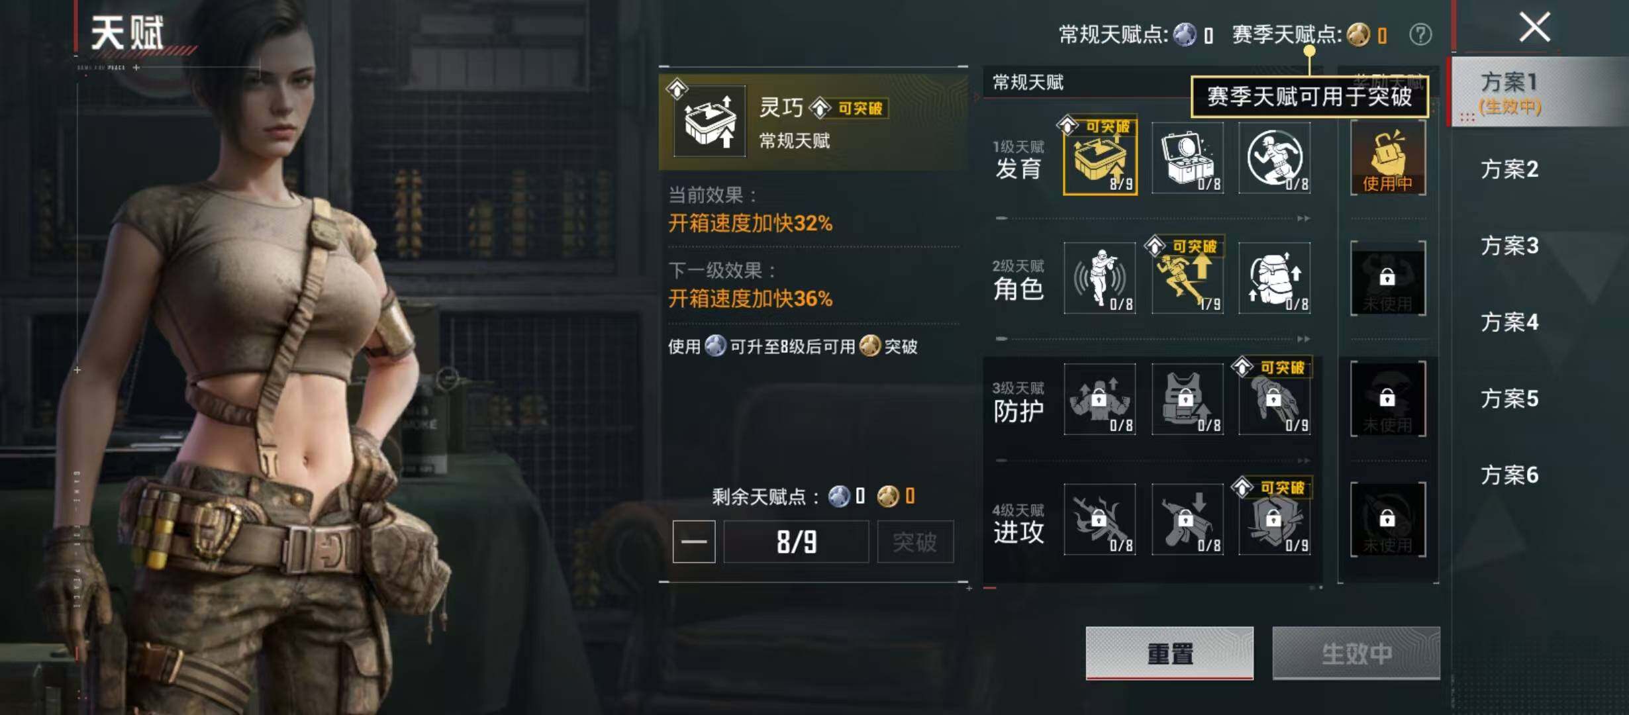Switch to 方案2 loadout tab
Screen dimensions: 1629x715
click(x=1509, y=169)
